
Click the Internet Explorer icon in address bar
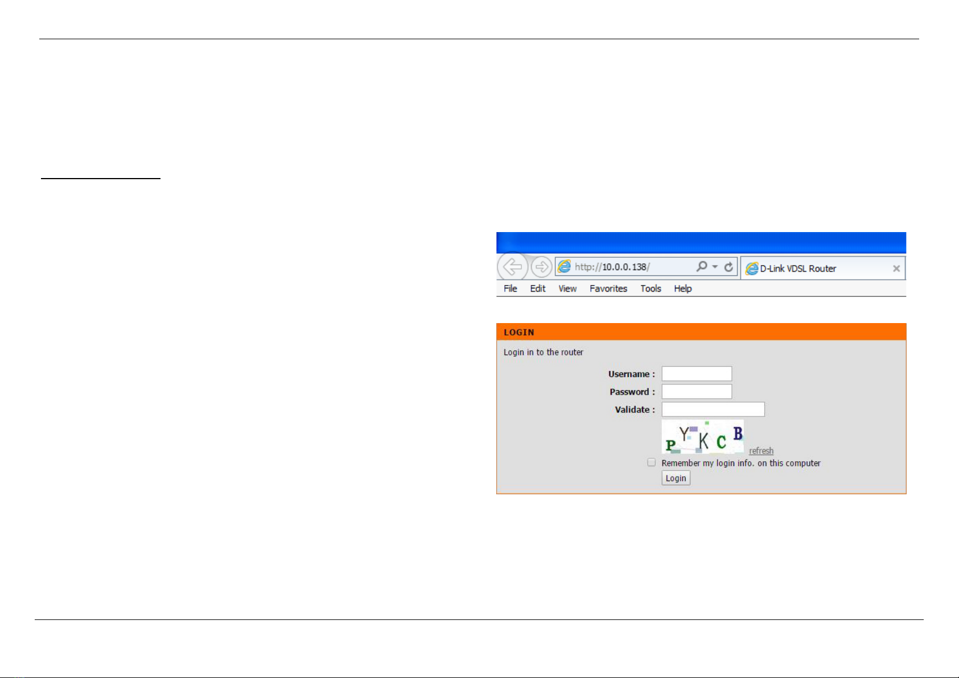pos(564,266)
